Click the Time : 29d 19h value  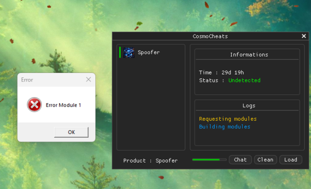222,72
